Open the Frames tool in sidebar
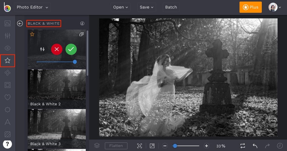The width and height of the screenshot is (287, 151). pyautogui.click(x=8, y=85)
